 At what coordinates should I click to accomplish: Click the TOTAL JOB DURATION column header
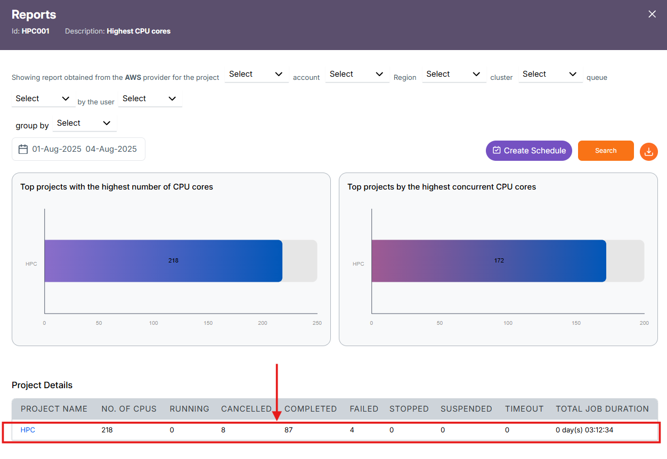pos(602,409)
